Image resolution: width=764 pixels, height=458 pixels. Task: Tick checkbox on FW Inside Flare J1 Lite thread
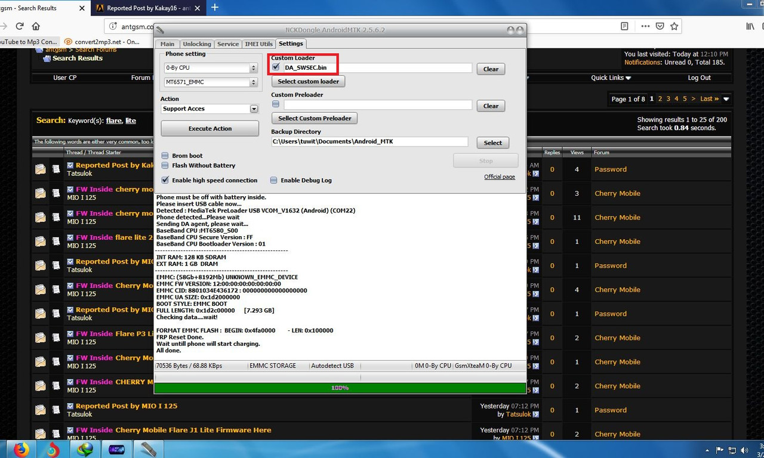click(70, 430)
